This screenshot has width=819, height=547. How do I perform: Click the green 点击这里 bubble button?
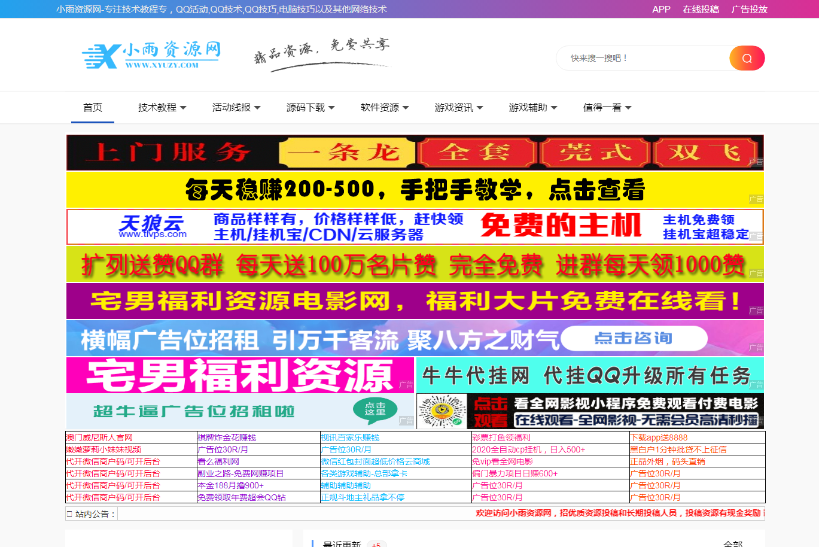[375, 409]
